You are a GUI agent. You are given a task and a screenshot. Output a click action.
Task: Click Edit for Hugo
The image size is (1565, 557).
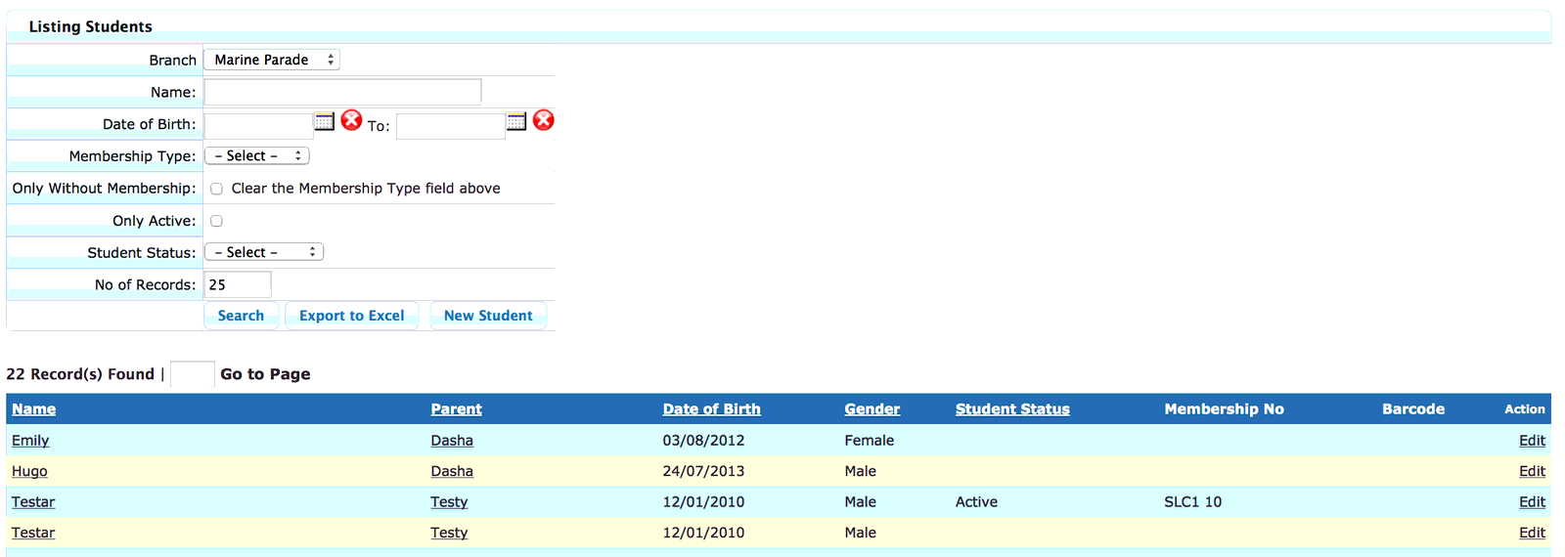tap(1532, 471)
